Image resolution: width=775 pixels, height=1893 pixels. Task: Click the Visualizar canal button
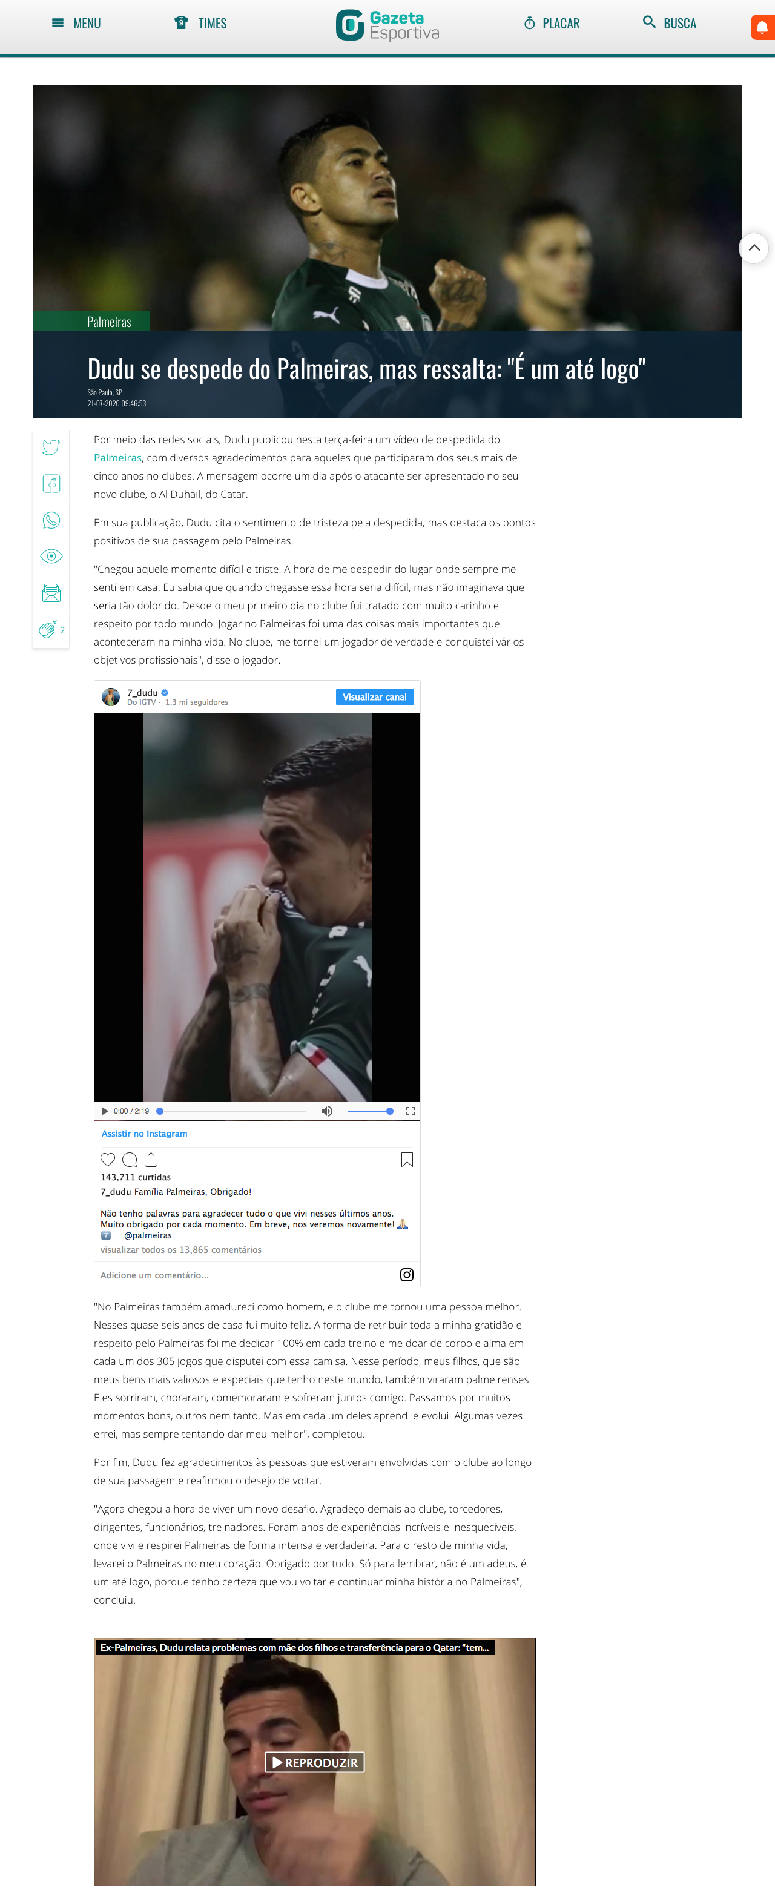[x=375, y=696]
